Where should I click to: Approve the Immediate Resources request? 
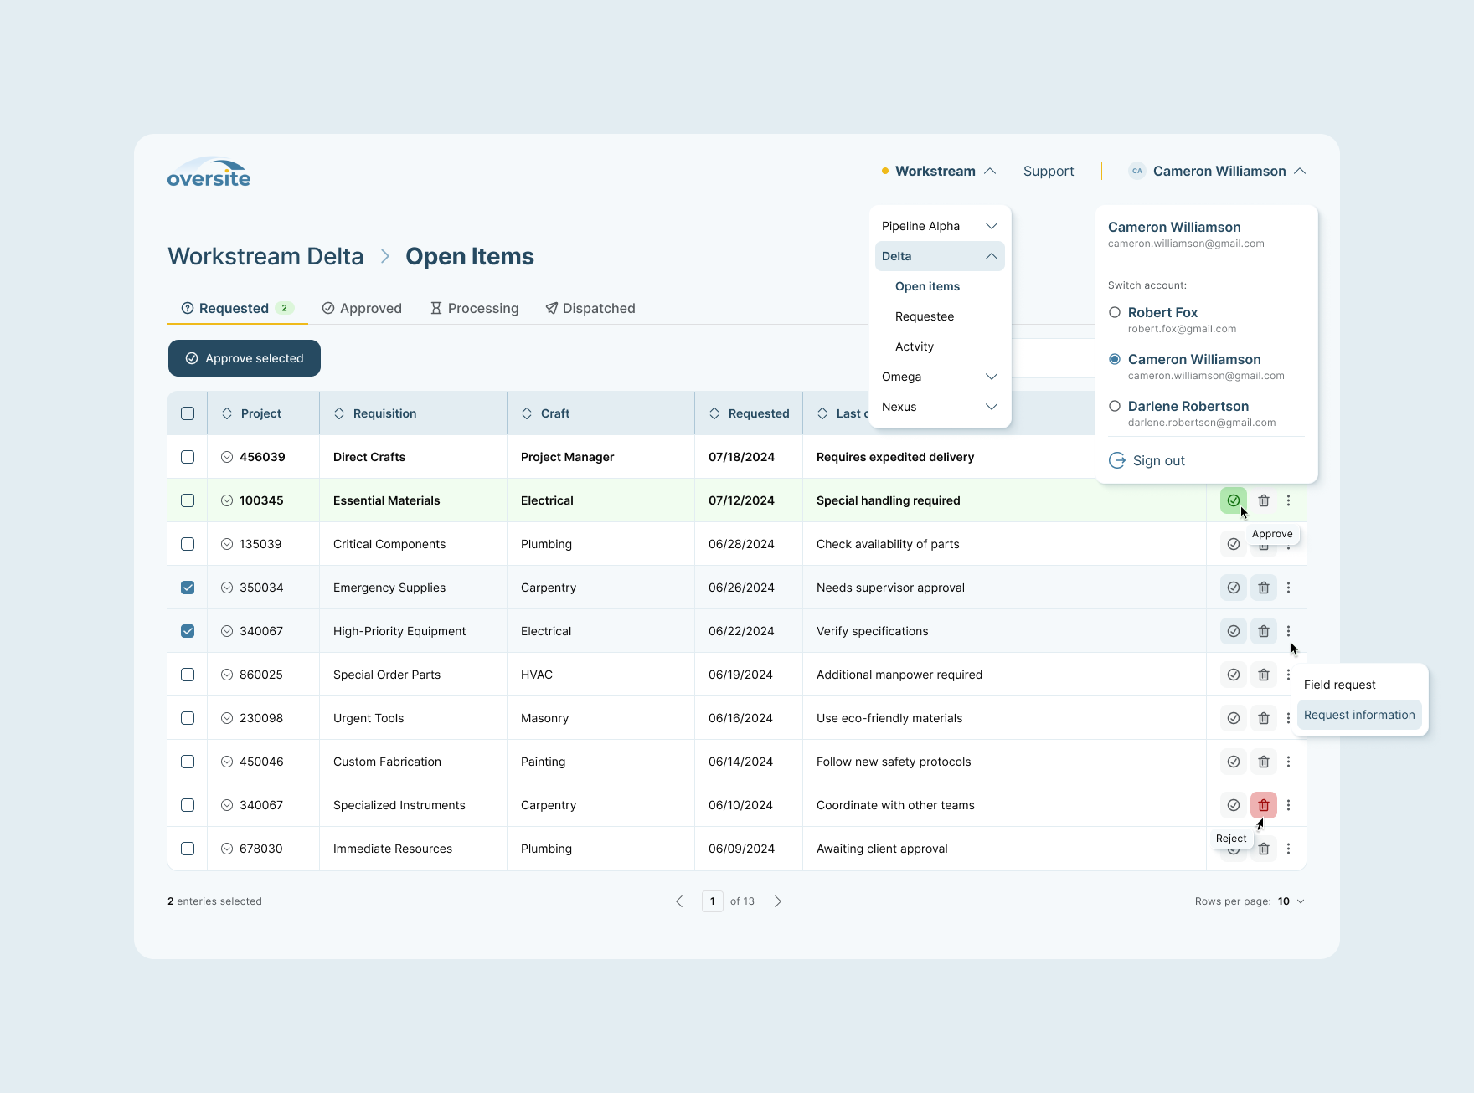pyautogui.click(x=1233, y=848)
